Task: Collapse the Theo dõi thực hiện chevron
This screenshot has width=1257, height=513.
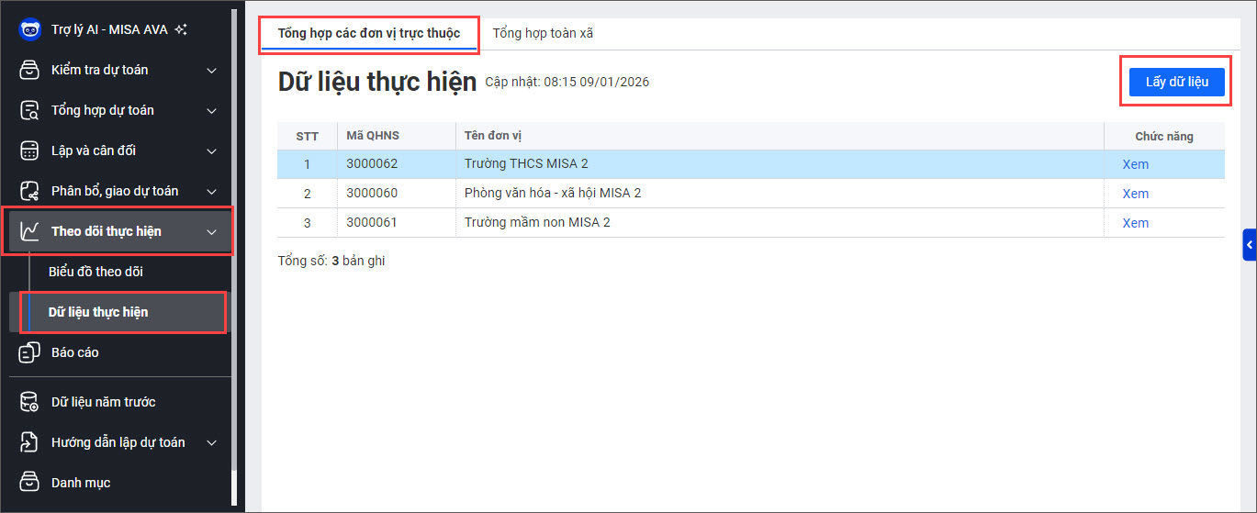Action: point(212,231)
